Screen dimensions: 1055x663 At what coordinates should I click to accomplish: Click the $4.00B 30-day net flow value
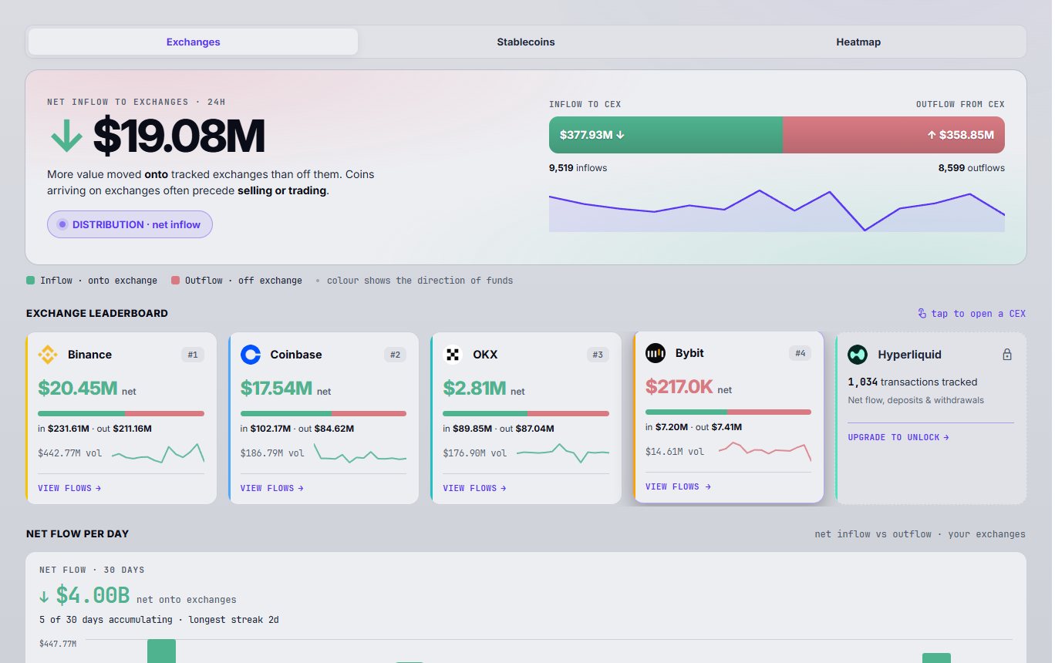coord(93,597)
